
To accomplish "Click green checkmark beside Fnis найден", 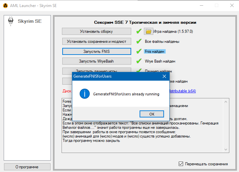I will (x=139, y=52).
